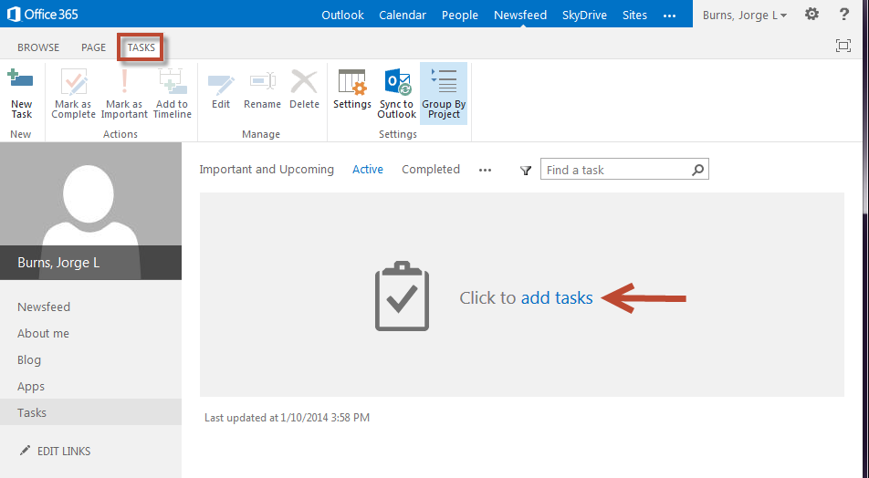869x478 pixels.
Task: Click the add tasks link
Action: point(557,298)
